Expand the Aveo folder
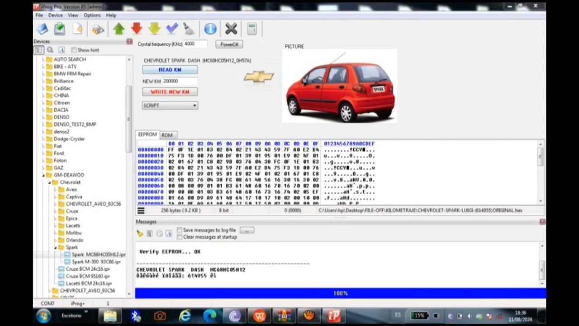Viewport: 579px width, 326px height. point(56,190)
